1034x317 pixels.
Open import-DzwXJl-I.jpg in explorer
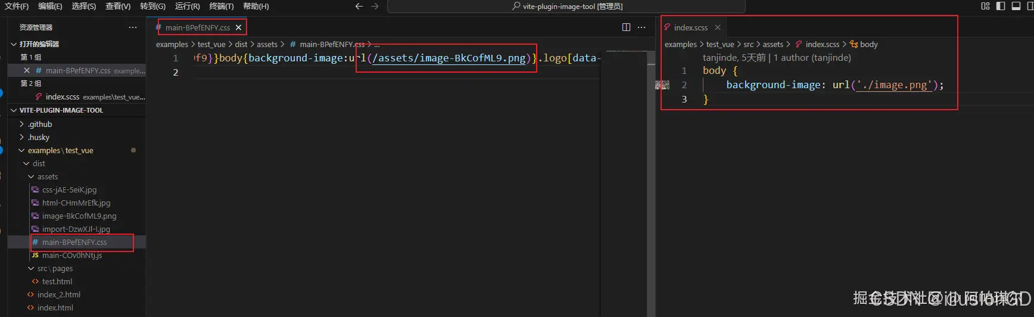(77, 229)
